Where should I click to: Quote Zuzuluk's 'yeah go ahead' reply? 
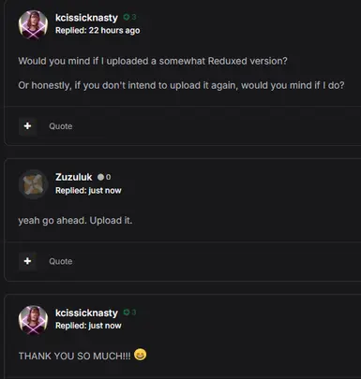pyautogui.click(x=61, y=261)
